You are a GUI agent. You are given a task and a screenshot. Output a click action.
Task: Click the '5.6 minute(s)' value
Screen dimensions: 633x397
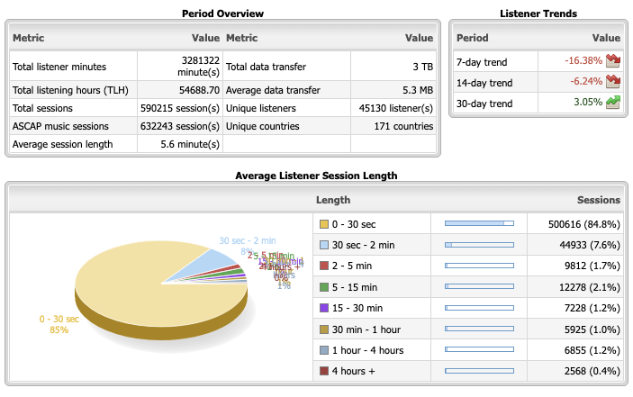[x=190, y=144]
